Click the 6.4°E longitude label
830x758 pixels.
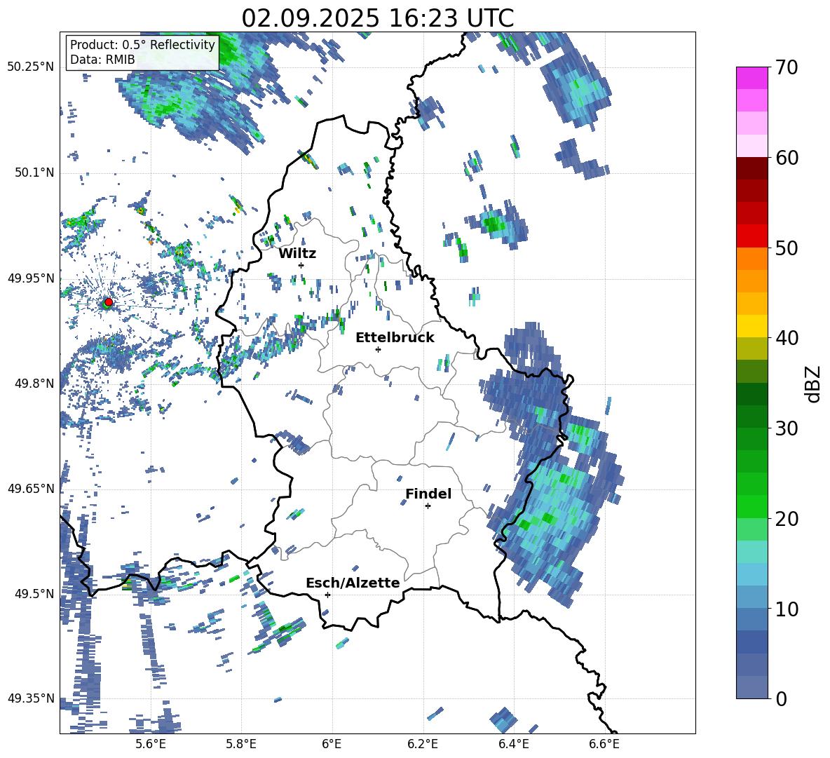514,744
